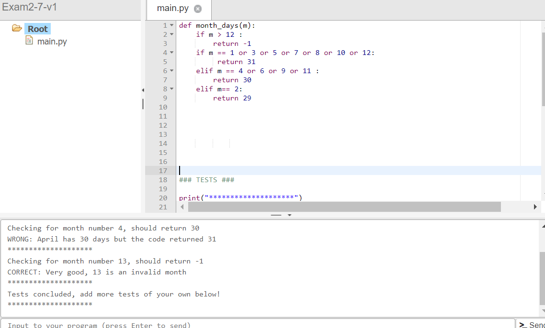Viewport: 545px width, 328px height.
Task: Click the horizontal scrollbar left arrow
Action: pyautogui.click(x=182, y=207)
